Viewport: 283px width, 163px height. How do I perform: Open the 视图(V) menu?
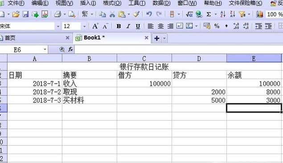pos(64,3)
